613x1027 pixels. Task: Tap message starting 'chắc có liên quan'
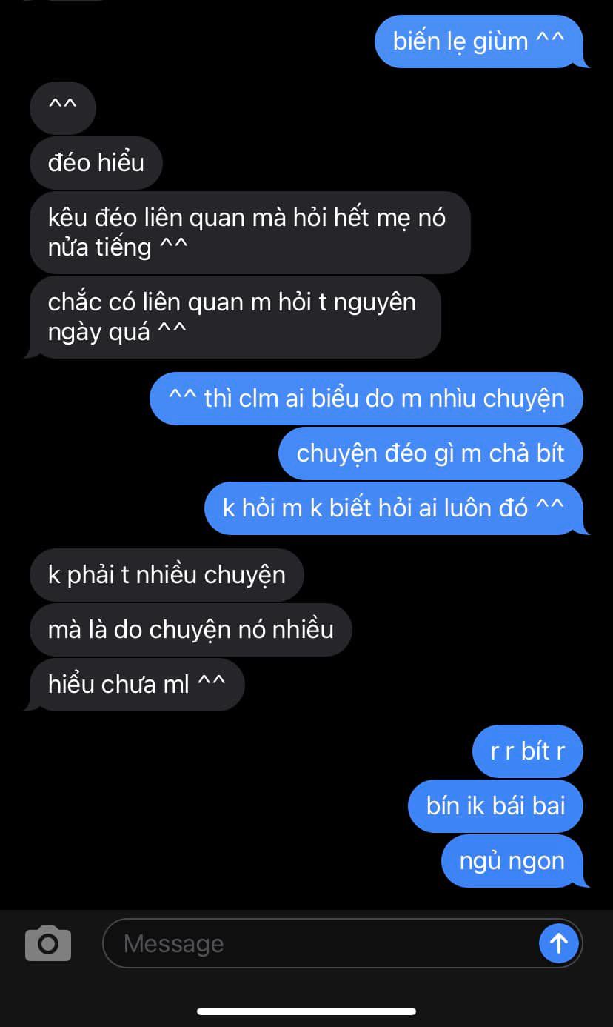coord(235,317)
